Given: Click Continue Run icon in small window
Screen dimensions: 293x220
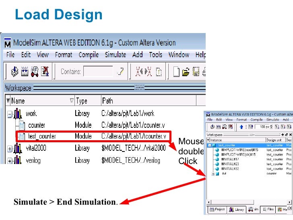Looking at the screenshot, I should tap(283, 127).
